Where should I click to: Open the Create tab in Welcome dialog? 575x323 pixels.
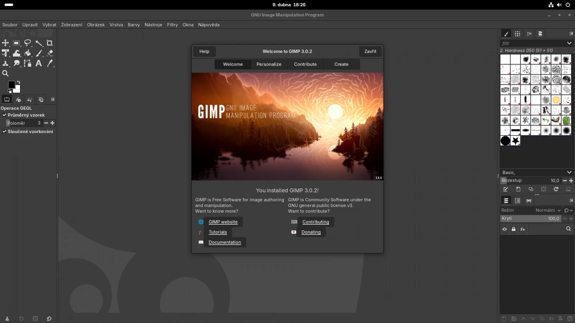[x=341, y=64]
